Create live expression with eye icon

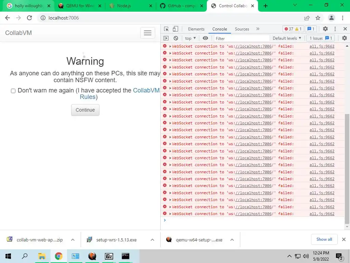pos(205,38)
